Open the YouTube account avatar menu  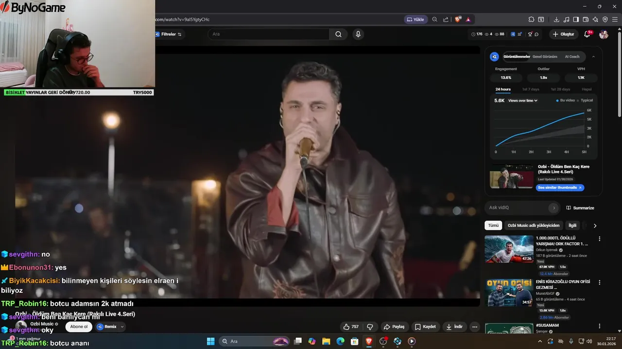[604, 34]
